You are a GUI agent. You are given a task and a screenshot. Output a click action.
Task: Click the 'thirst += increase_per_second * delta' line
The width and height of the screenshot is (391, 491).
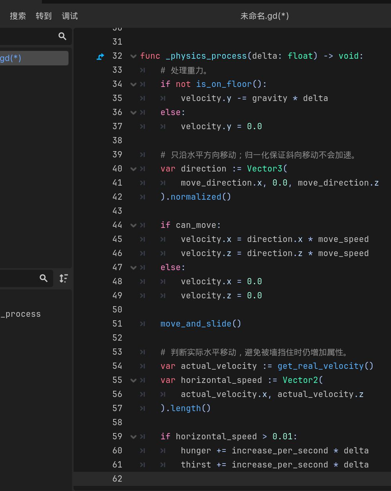click(x=275, y=465)
